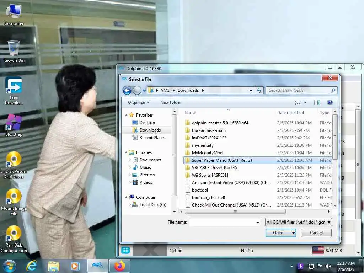Select dolphin-master-5.0-16380-x64 folder
364x273 pixels.
(x=258, y=123)
